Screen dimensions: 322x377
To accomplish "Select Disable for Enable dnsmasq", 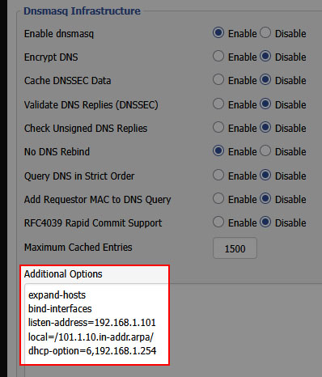I will pos(265,33).
